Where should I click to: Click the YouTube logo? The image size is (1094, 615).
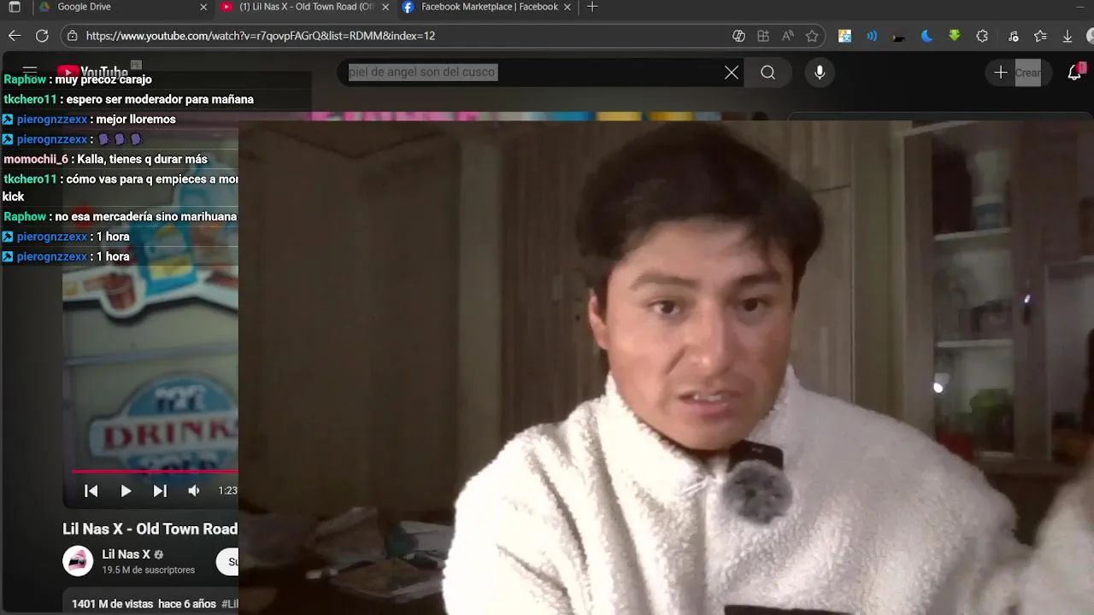tap(92, 72)
